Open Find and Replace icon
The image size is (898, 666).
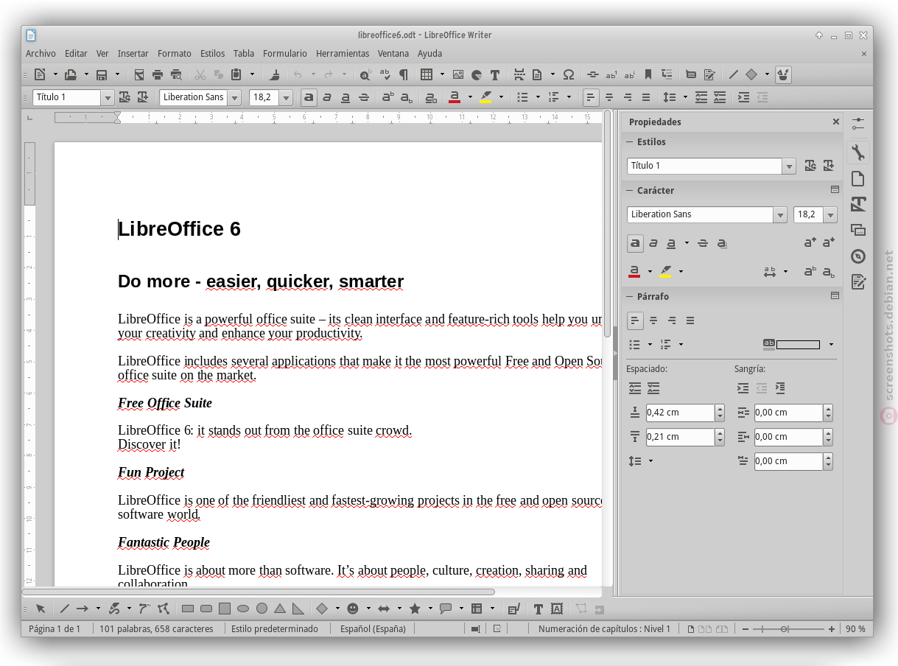tap(365, 74)
